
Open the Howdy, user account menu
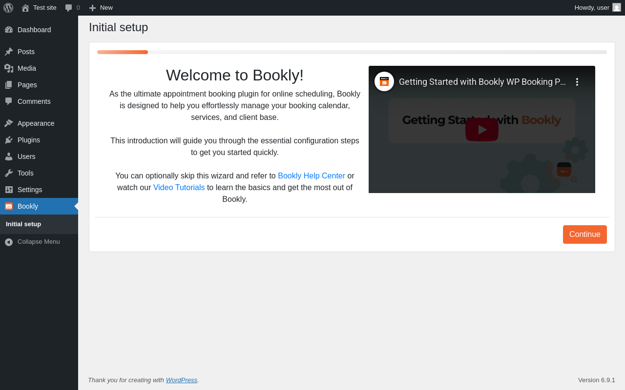coord(598,8)
